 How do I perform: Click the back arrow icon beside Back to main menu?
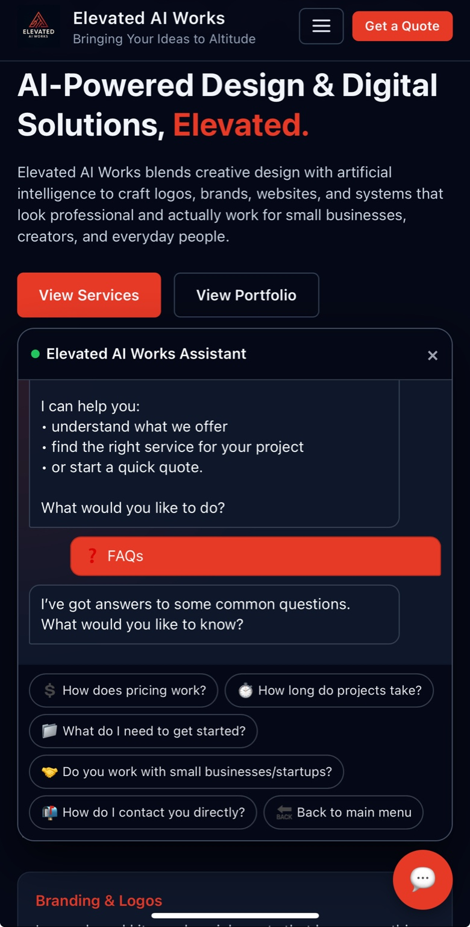pyautogui.click(x=283, y=812)
